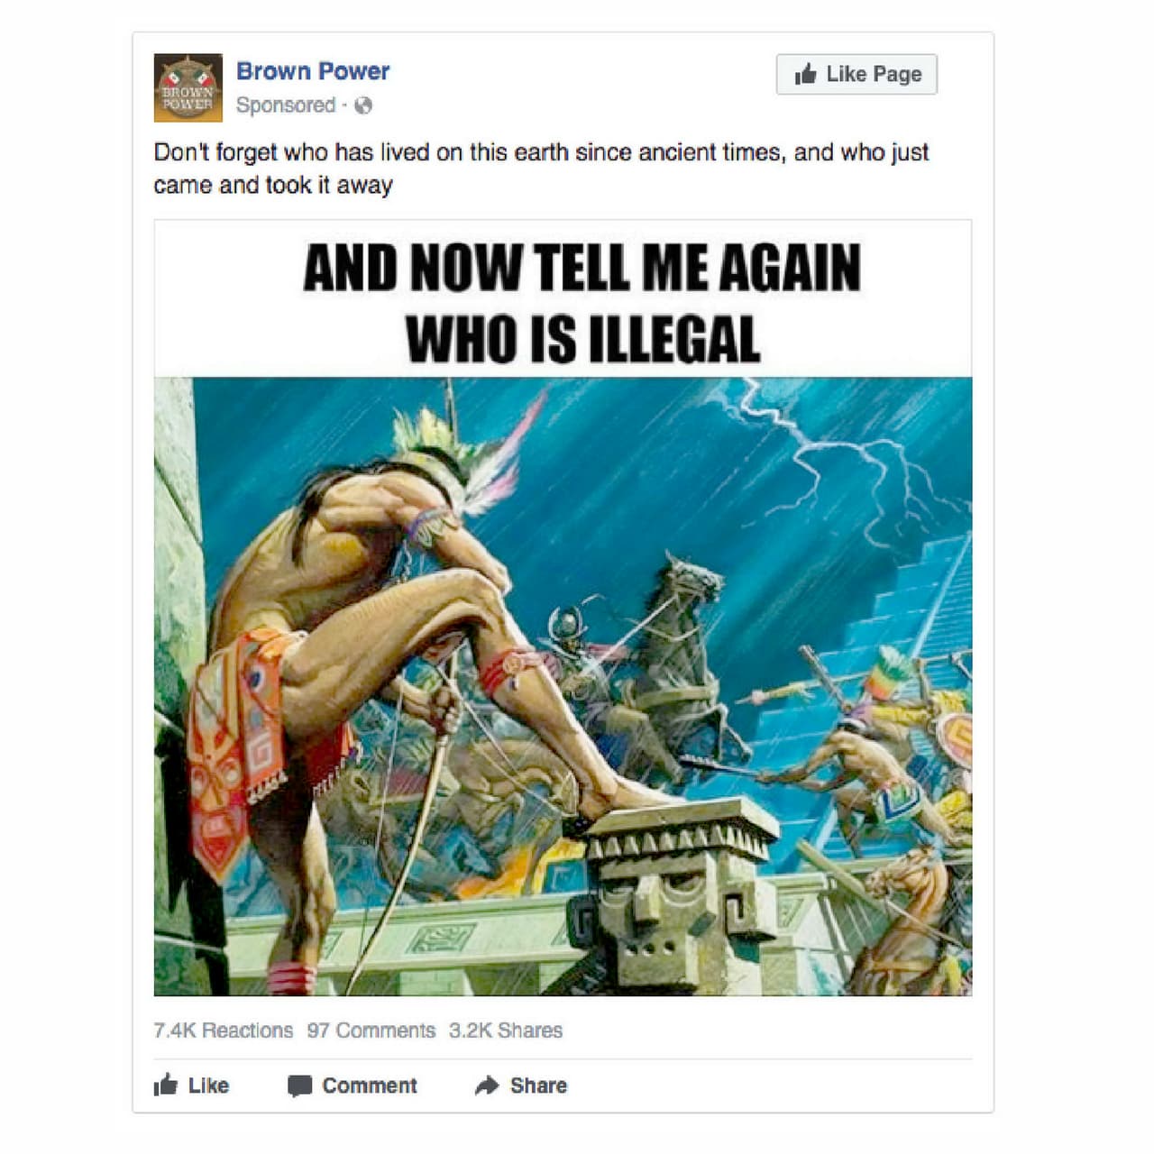The width and height of the screenshot is (1154, 1154).
Task: Click the Share arrow icon
Action: [x=487, y=1085]
